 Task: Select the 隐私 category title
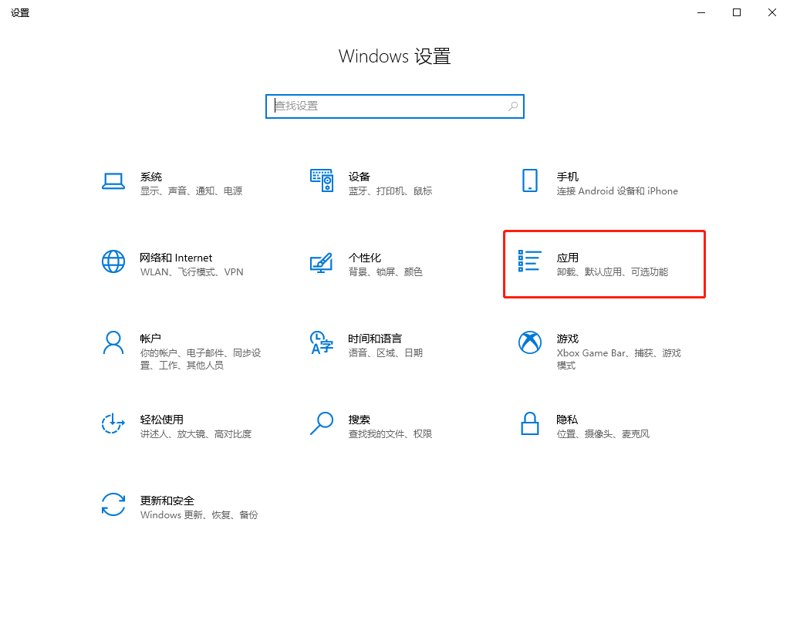pos(567,420)
